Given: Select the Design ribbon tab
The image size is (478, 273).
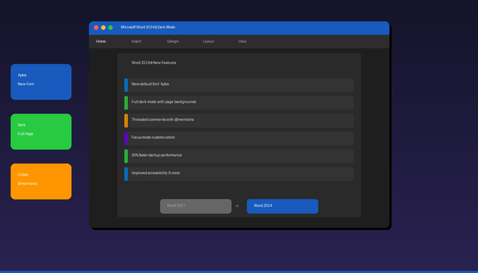Looking at the screenshot, I should coord(172,42).
